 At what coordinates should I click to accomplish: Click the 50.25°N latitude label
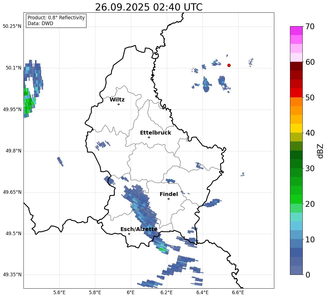[x=12, y=26]
